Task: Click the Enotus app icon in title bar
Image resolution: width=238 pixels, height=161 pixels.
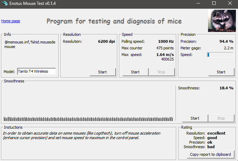Action: coord(5,3)
